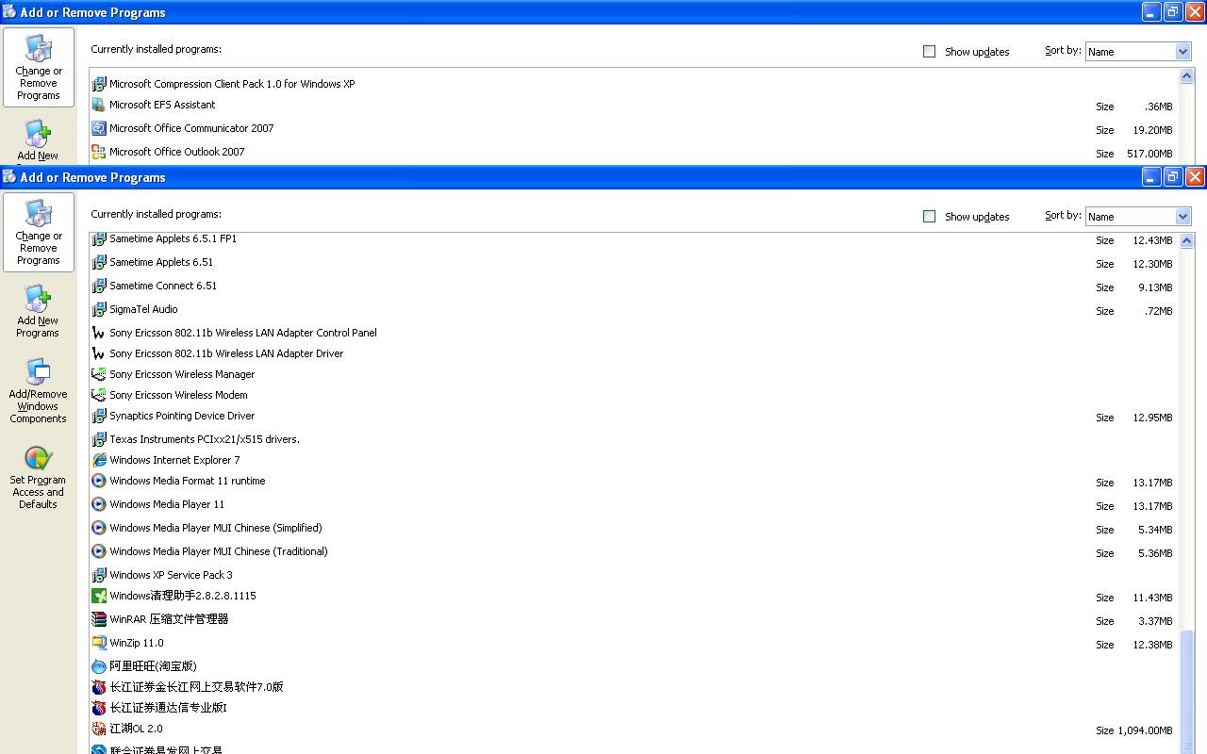
Task: Select the Wireless LAN Adapter Control Panel icon
Action: pyautogui.click(x=98, y=333)
